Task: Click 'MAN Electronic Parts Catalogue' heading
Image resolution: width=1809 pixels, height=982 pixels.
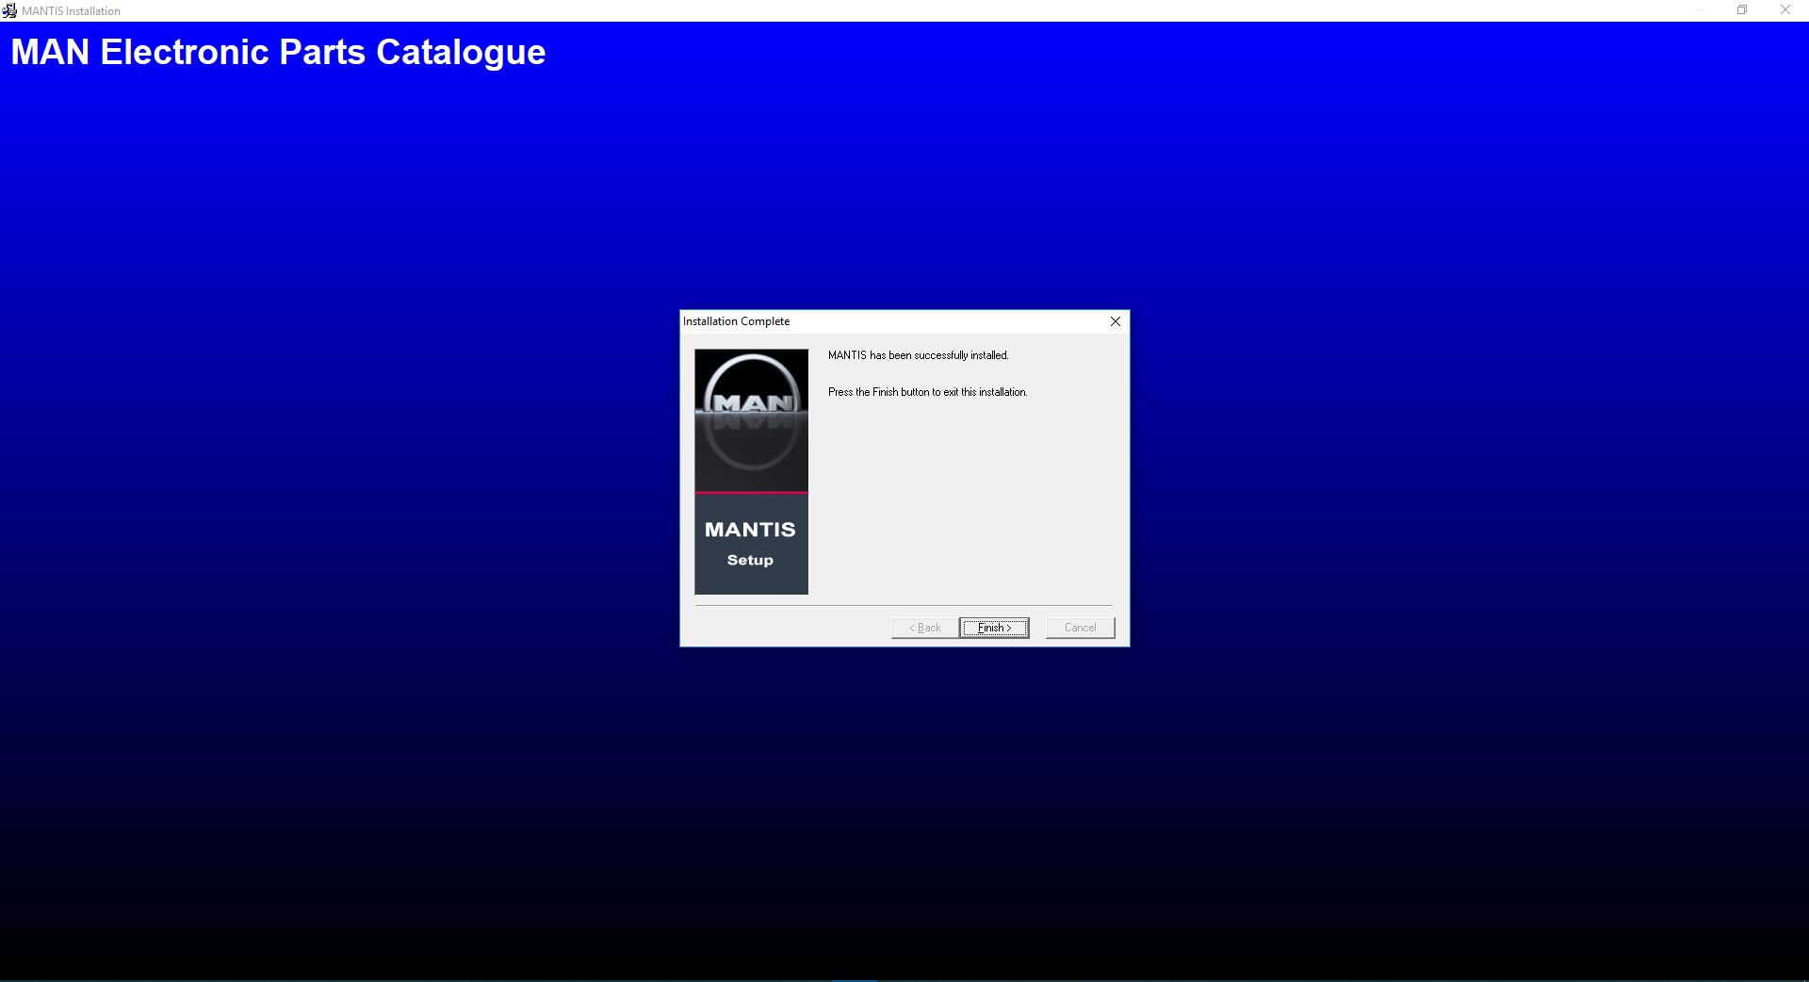Action: [x=278, y=52]
